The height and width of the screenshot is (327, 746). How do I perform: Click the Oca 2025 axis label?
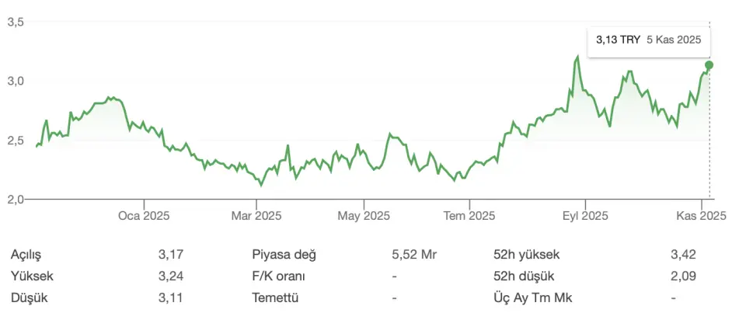coord(144,216)
